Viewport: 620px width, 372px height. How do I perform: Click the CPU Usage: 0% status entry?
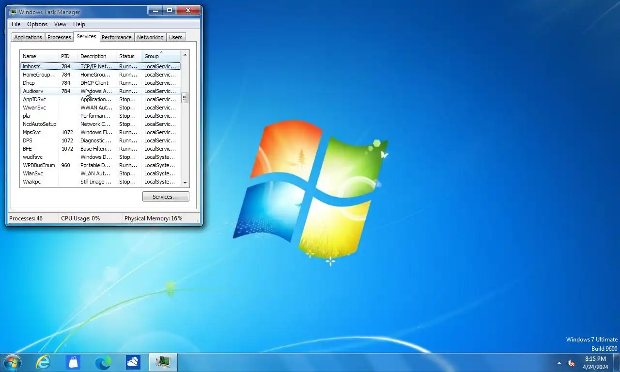pos(80,218)
